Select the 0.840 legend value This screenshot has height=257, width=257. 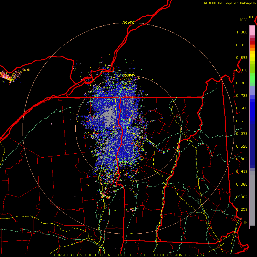tap(242, 70)
